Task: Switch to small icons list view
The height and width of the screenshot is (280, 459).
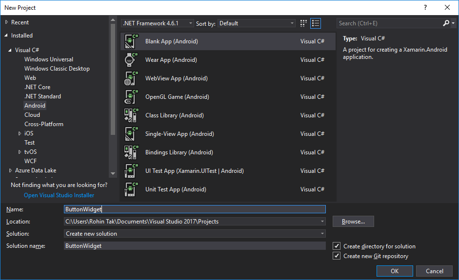Action: pyautogui.click(x=316, y=23)
